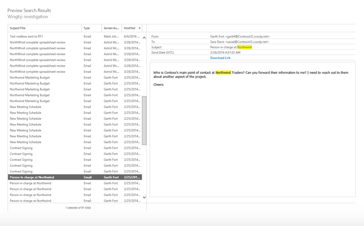Click '2/25/201...' date in the highlighted row
Image resolution: width=364 pixels, height=226 pixels.
click(x=132, y=177)
